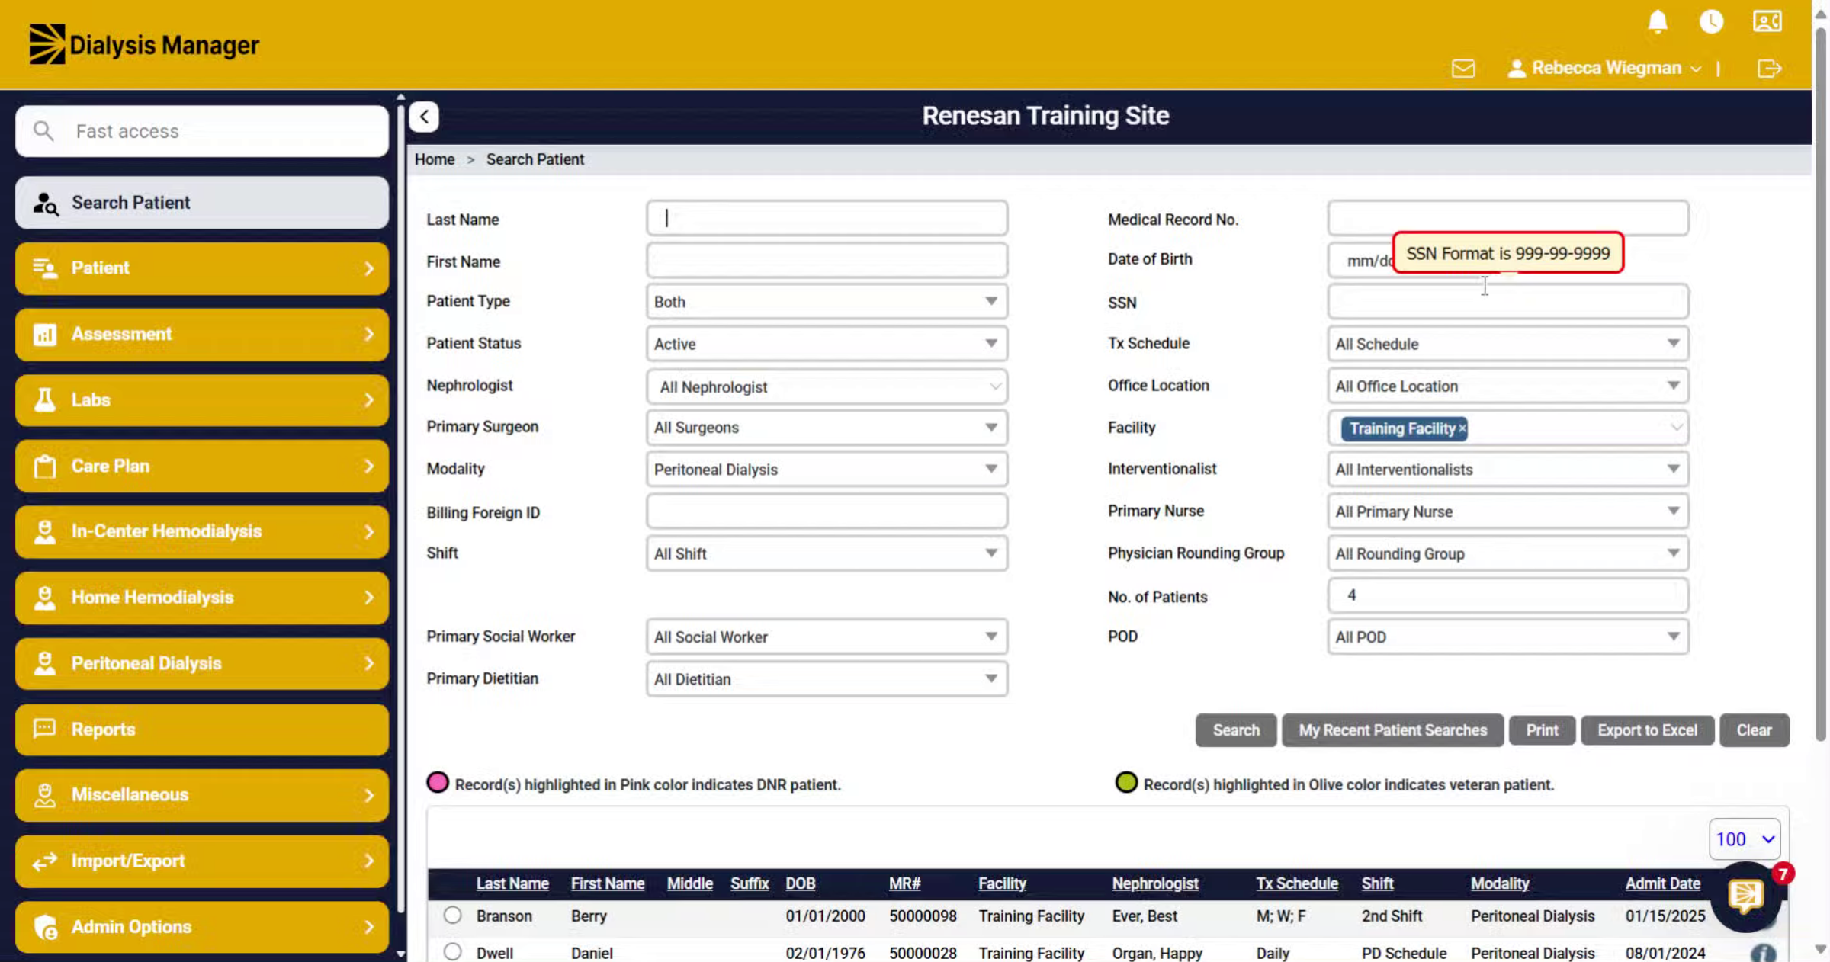Click the logout icon
The height and width of the screenshot is (962, 1830).
pyautogui.click(x=1769, y=69)
